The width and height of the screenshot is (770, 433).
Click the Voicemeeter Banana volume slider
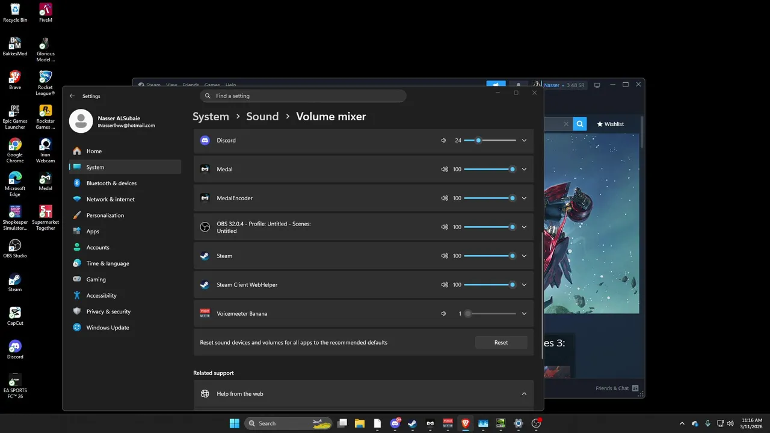pyautogui.click(x=490, y=313)
